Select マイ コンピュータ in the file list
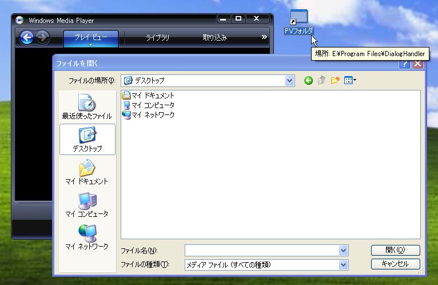Screen dimensions: 438x285 (x=148, y=105)
